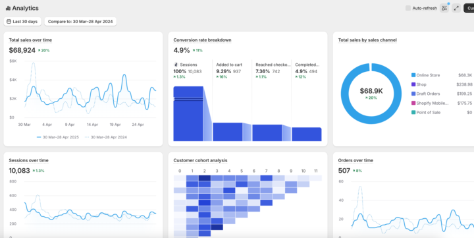The image size is (474, 238).
Task: Click the Sessions funnel bar
Action: tap(188, 114)
